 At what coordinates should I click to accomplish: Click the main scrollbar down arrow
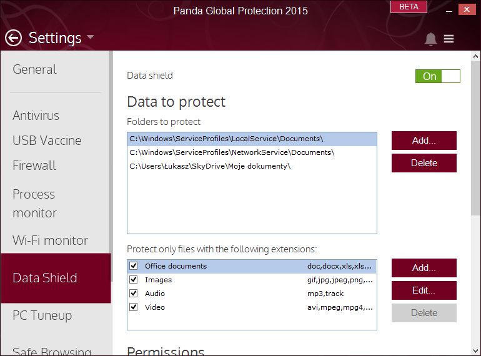(475, 350)
